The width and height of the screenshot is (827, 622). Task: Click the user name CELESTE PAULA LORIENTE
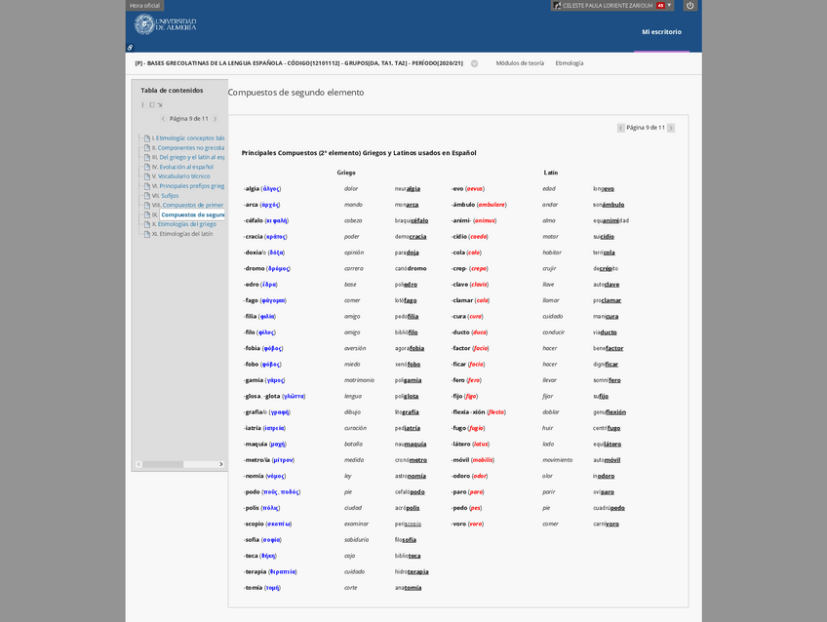coord(608,5)
